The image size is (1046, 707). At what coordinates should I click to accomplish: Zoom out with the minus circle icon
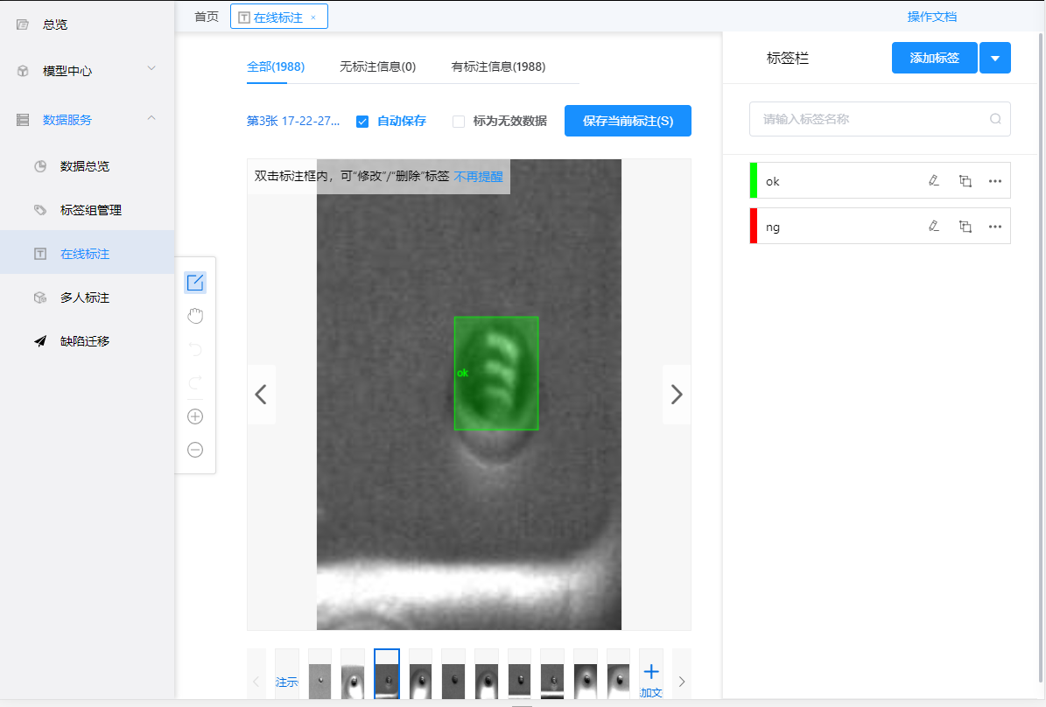195,450
